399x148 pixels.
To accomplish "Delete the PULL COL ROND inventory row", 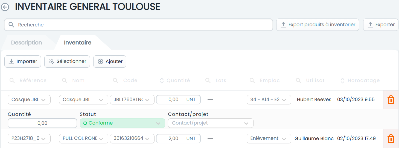I will click(x=391, y=138).
